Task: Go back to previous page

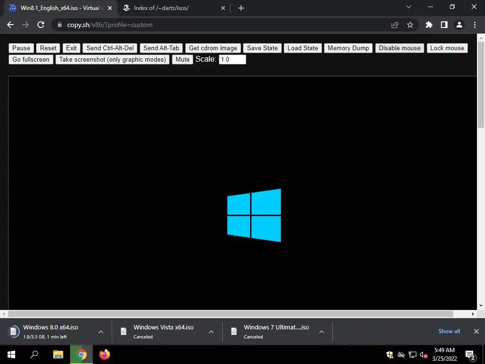Action: [10, 25]
